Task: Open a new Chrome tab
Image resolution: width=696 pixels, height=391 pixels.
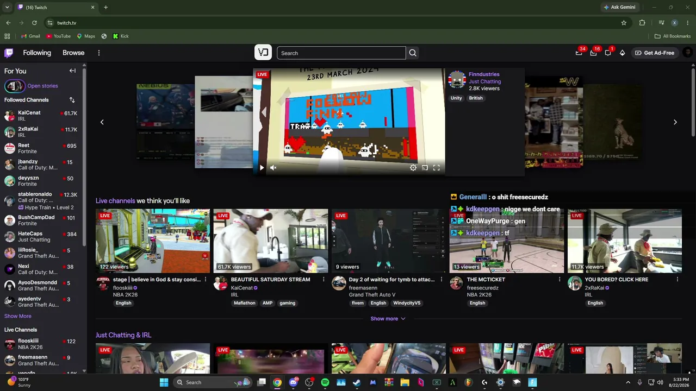Action: pyautogui.click(x=105, y=7)
